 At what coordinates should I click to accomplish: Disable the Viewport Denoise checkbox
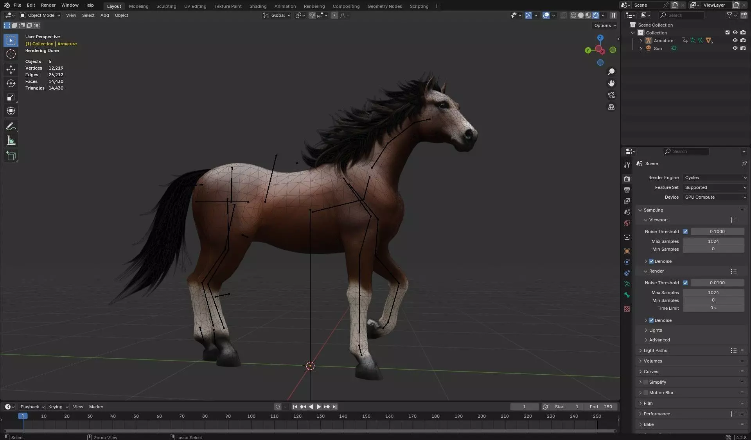tap(651, 261)
